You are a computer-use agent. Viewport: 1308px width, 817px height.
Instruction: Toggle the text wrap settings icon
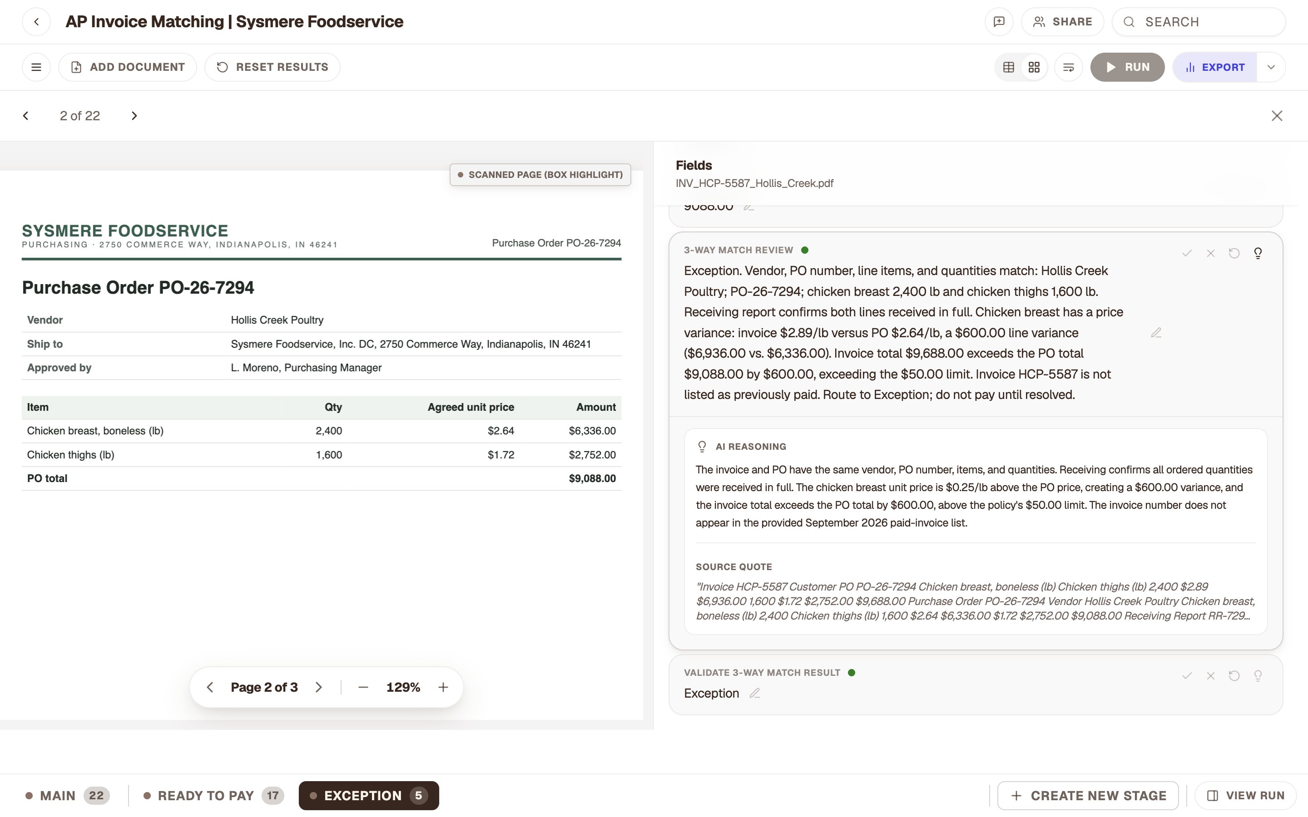1069,67
